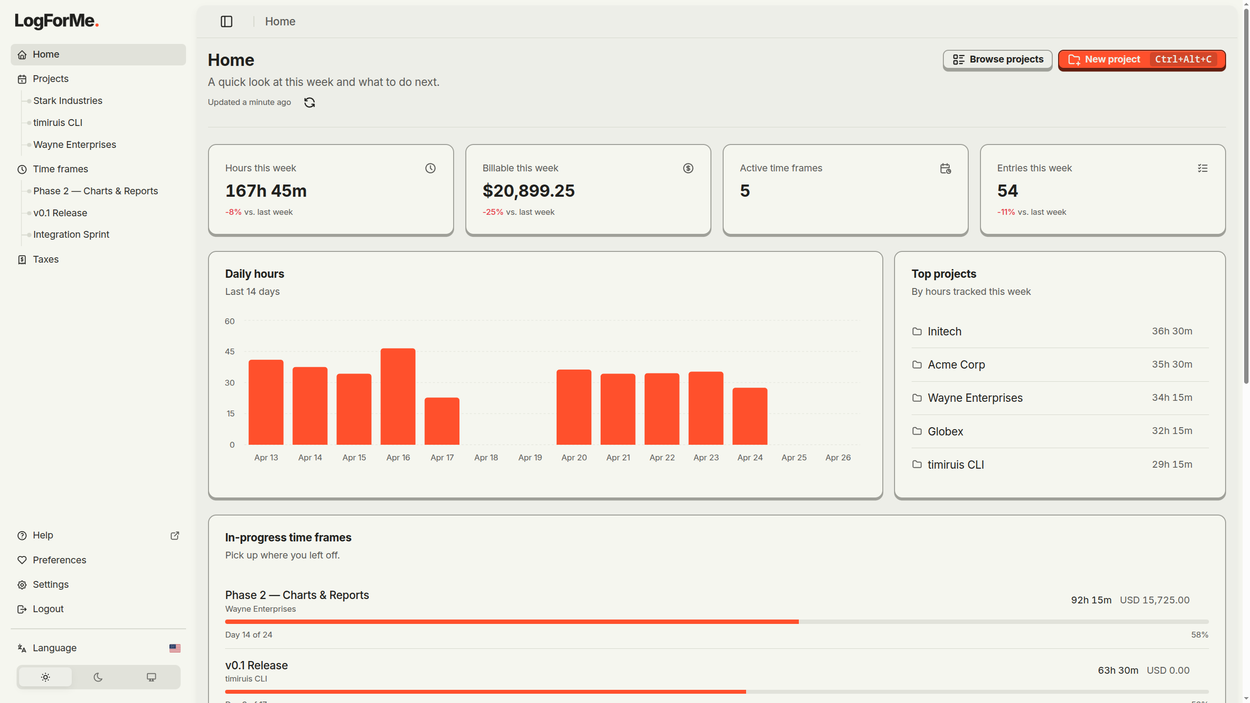Open the Language flag selector
This screenshot has height=703, width=1250.
click(175, 648)
